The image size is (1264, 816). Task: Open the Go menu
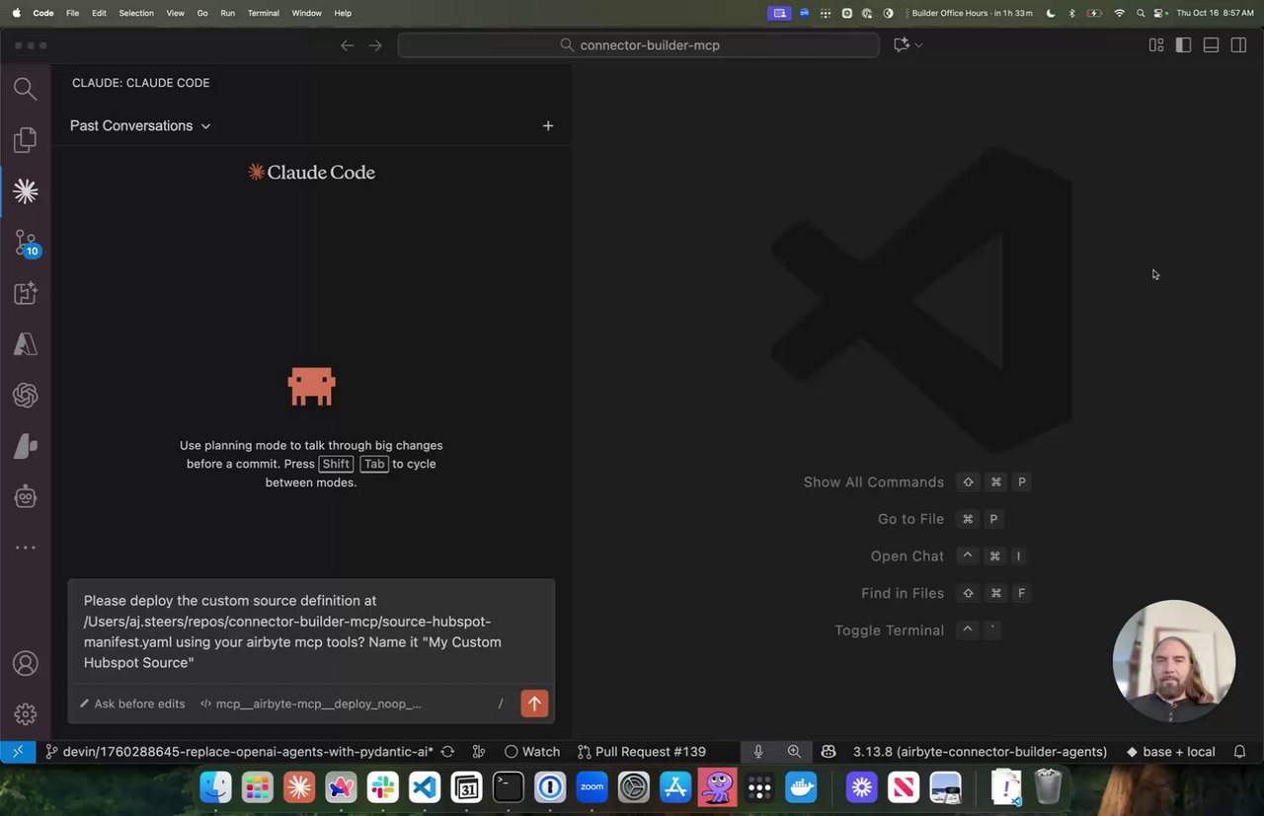click(202, 13)
